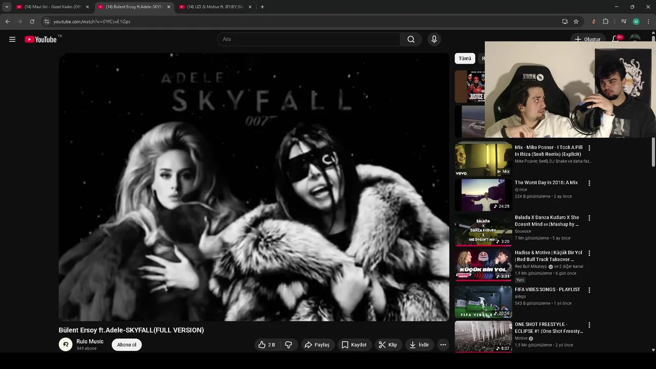This screenshot has height=369, width=656.
Task: Create a clip with the Klip button
Action: (388, 345)
